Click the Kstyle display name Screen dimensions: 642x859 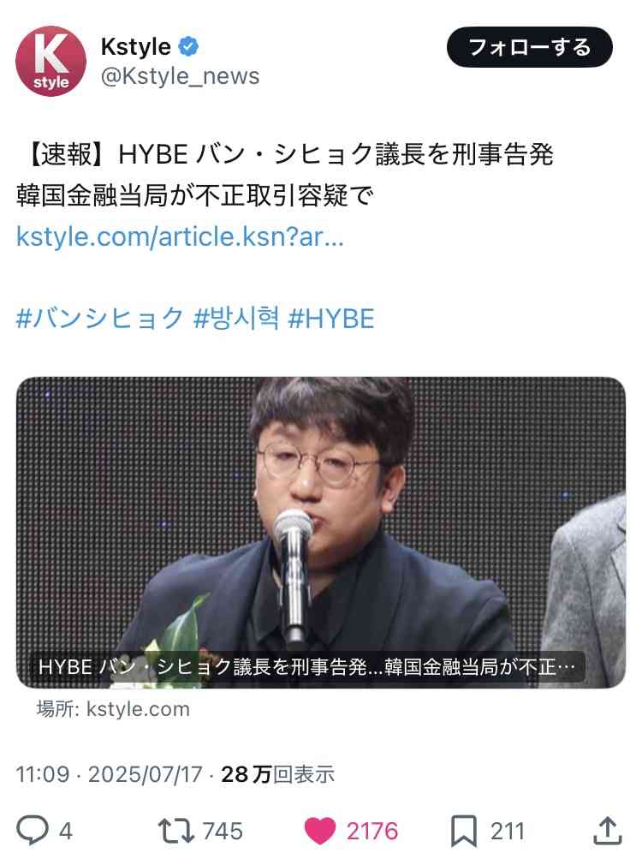coord(136,46)
